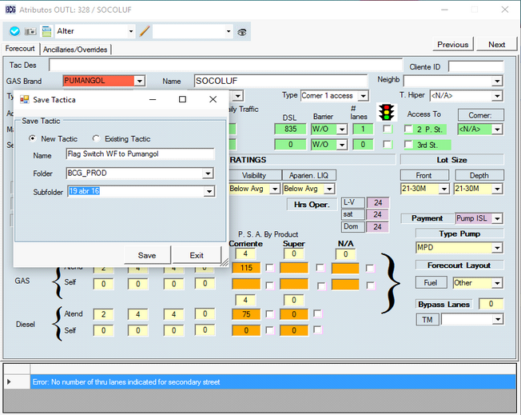Click the Corner: button

(480, 115)
